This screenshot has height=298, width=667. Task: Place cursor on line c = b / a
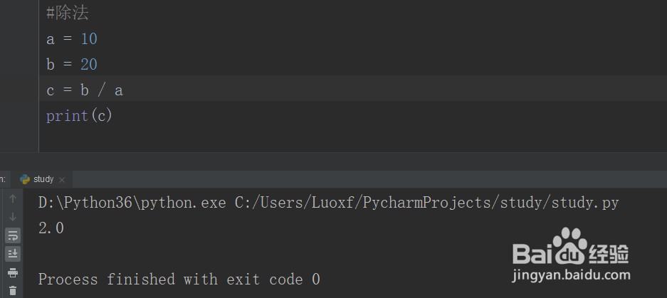click(85, 90)
